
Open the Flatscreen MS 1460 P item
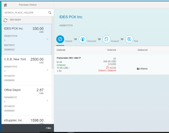(x=111, y=64)
